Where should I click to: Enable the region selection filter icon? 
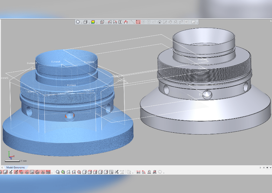point(63,172)
